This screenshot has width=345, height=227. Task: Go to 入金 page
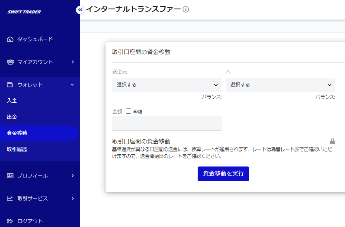click(x=12, y=101)
